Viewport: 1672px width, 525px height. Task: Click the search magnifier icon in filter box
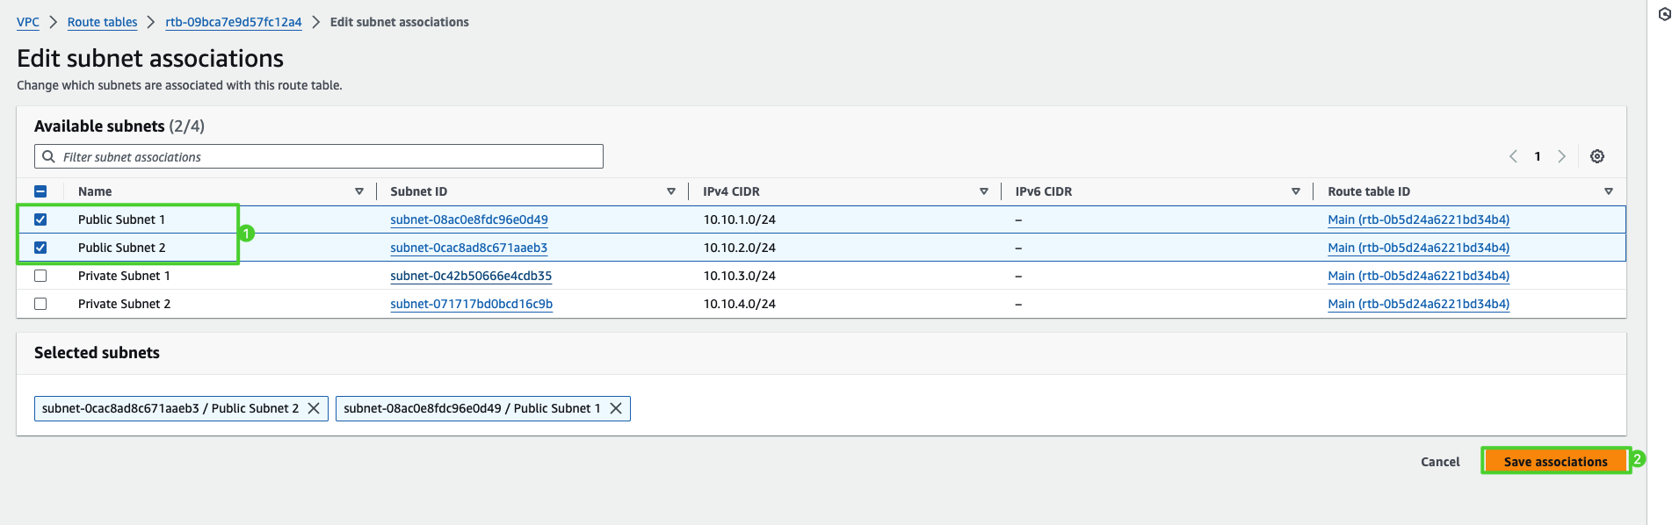tap(49, 156)
